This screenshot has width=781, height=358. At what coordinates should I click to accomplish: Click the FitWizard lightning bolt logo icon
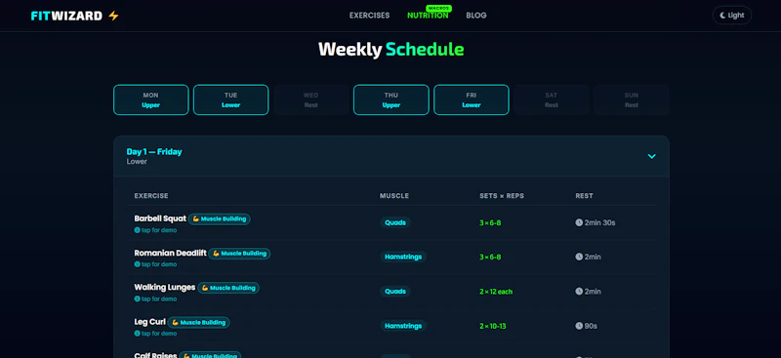(113, 16)
